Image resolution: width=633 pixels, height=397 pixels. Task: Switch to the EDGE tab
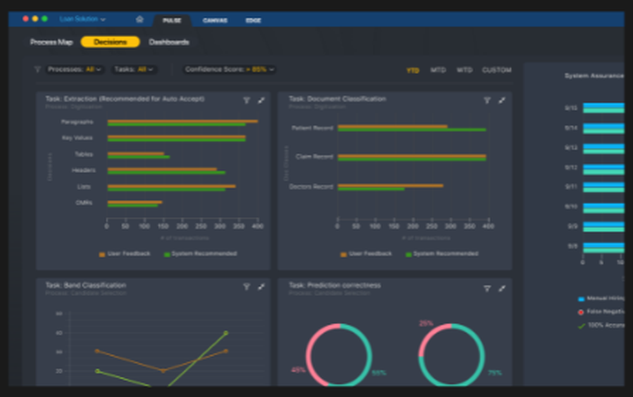(254, 21)
